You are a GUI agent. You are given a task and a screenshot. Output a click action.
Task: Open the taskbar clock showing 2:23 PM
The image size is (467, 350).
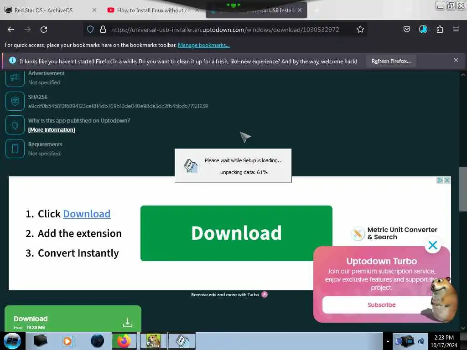click(444, 341)
